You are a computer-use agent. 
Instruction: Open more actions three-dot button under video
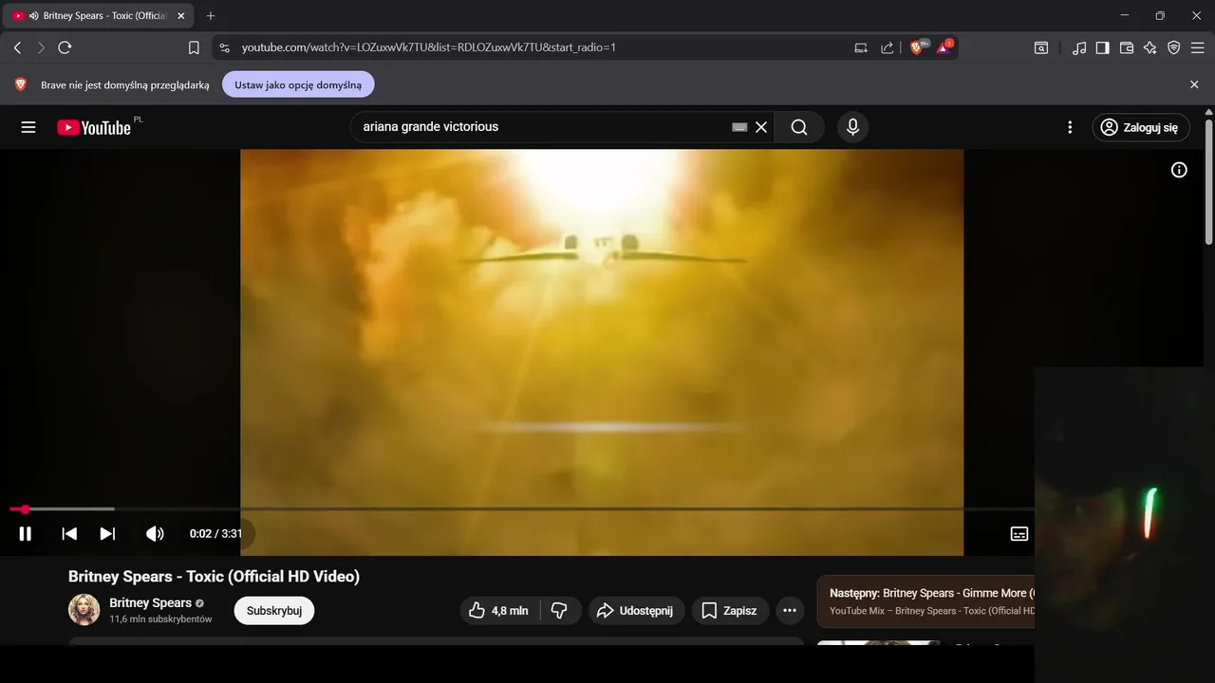pos(790,611)
